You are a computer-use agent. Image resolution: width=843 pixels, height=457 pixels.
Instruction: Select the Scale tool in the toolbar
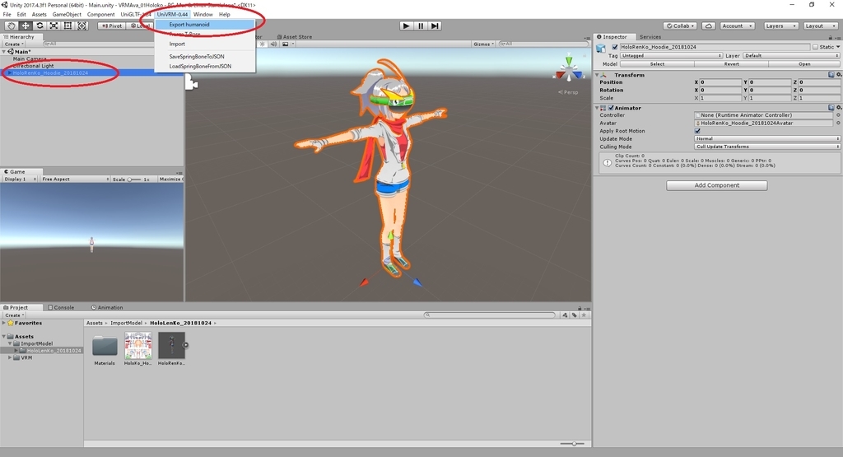(x=54, y=26)
